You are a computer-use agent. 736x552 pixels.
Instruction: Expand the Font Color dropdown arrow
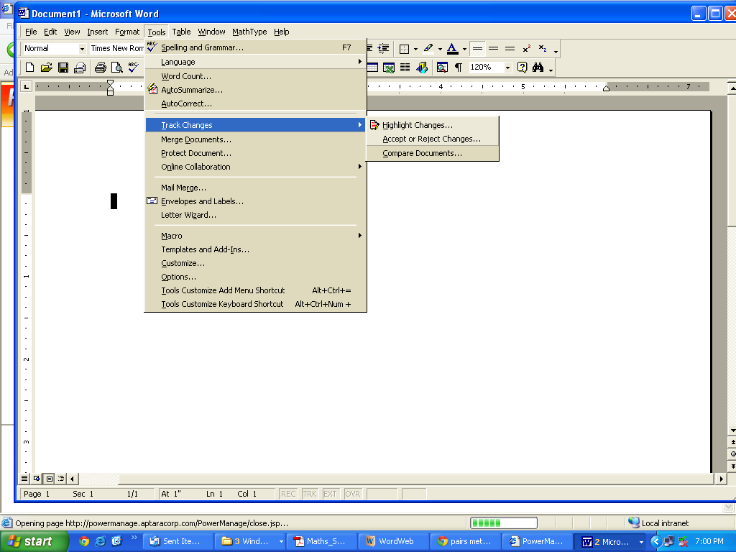click(x=464, y=49)
